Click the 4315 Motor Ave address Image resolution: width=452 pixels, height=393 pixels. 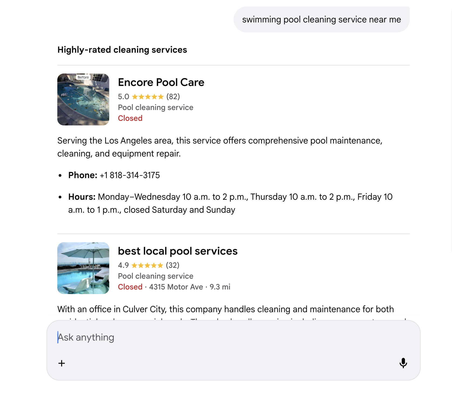176,287
